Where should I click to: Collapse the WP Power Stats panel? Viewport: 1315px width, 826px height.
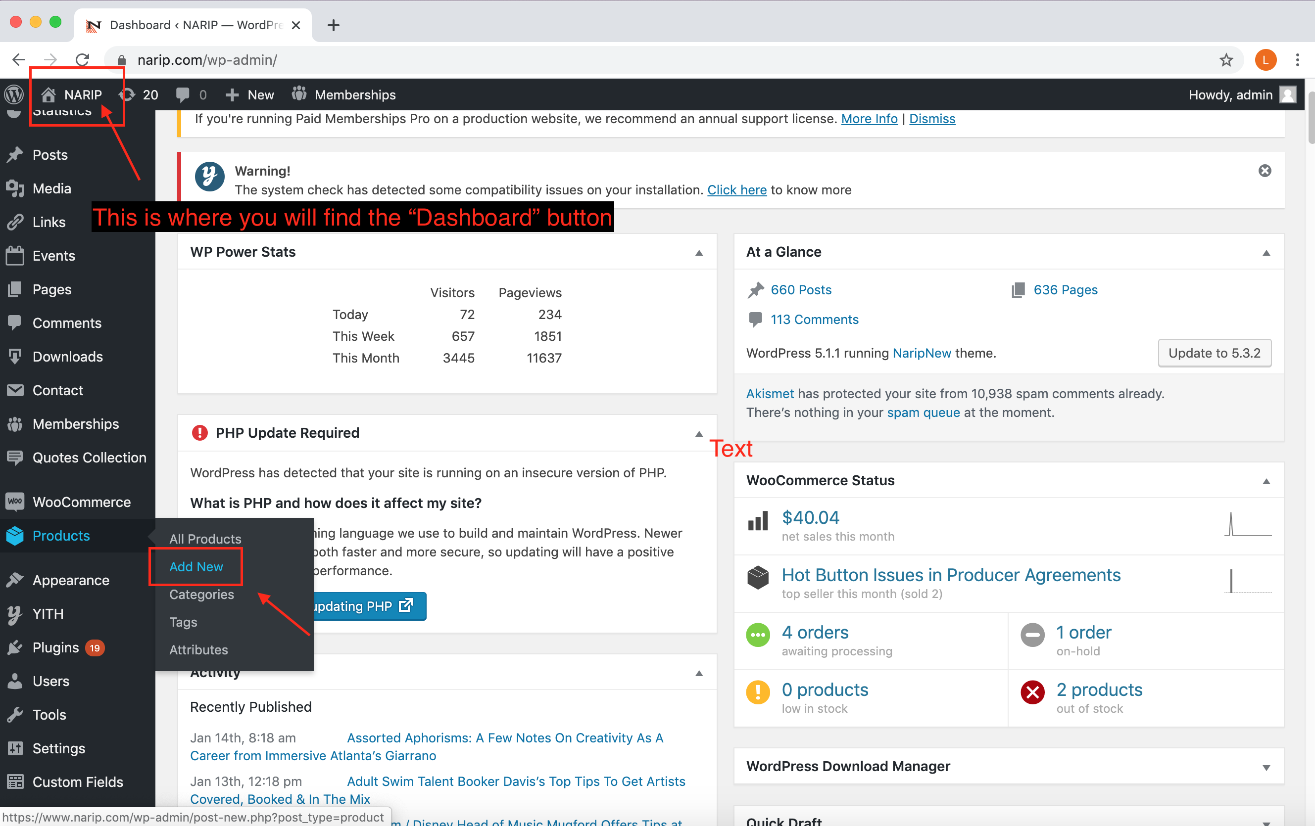(x=698, y=252)
